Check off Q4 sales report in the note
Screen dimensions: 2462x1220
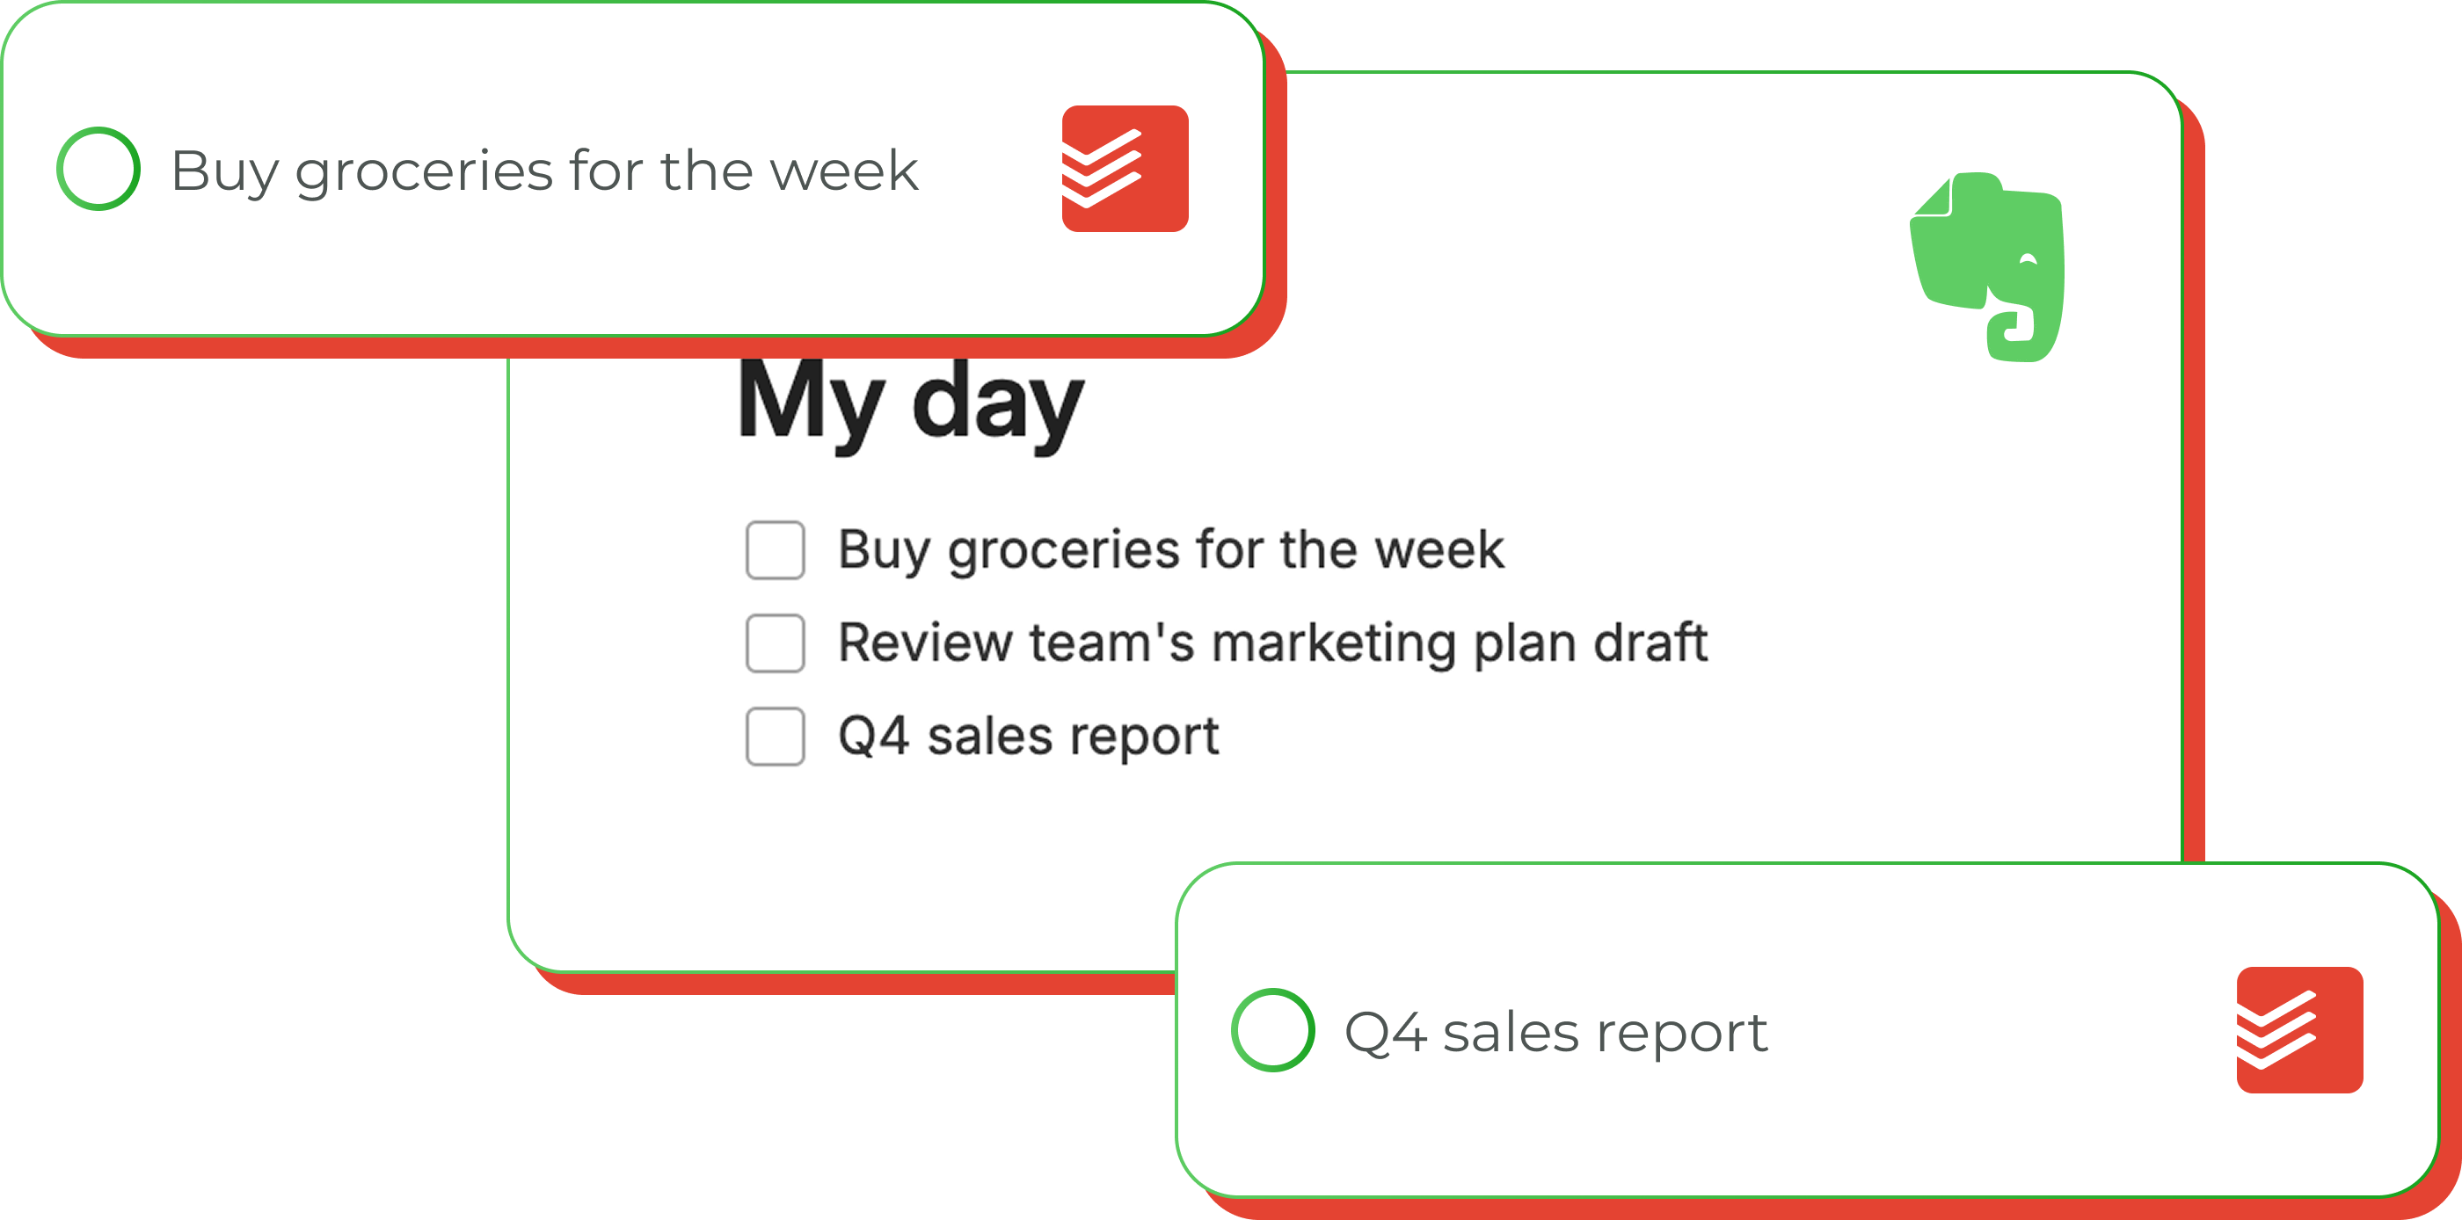click(776, 737)
